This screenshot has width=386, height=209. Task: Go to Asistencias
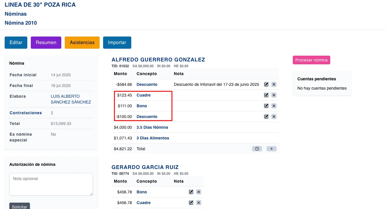[x=82, y=43]
